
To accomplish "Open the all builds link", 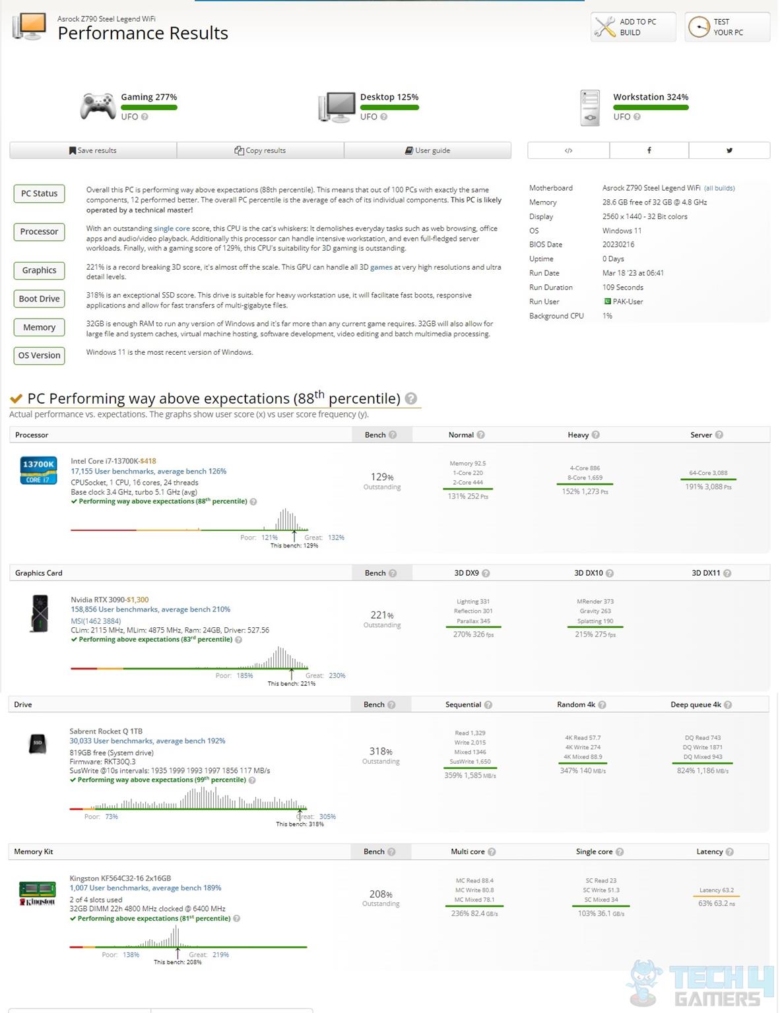I will tap(719, 189).
